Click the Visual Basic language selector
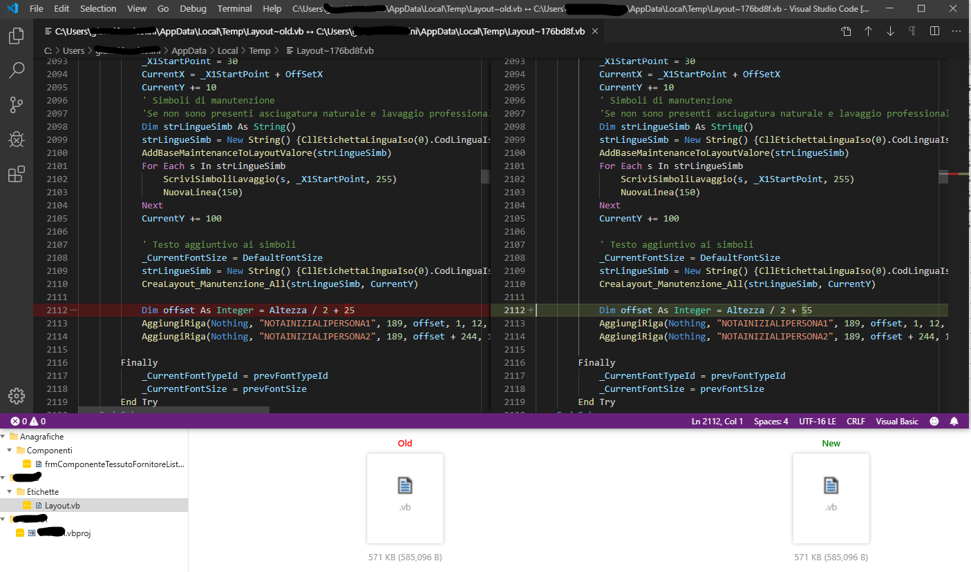971x572 pixels. click(897, 421)
